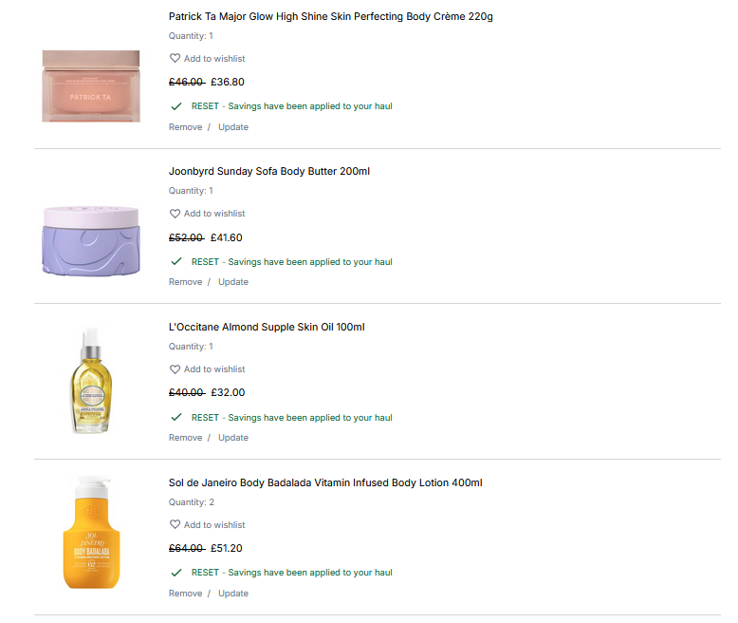The height and width of the screenshot is (623, 738).
Task: Update the L'Occitane Skin Oil item
Action: 233,438
